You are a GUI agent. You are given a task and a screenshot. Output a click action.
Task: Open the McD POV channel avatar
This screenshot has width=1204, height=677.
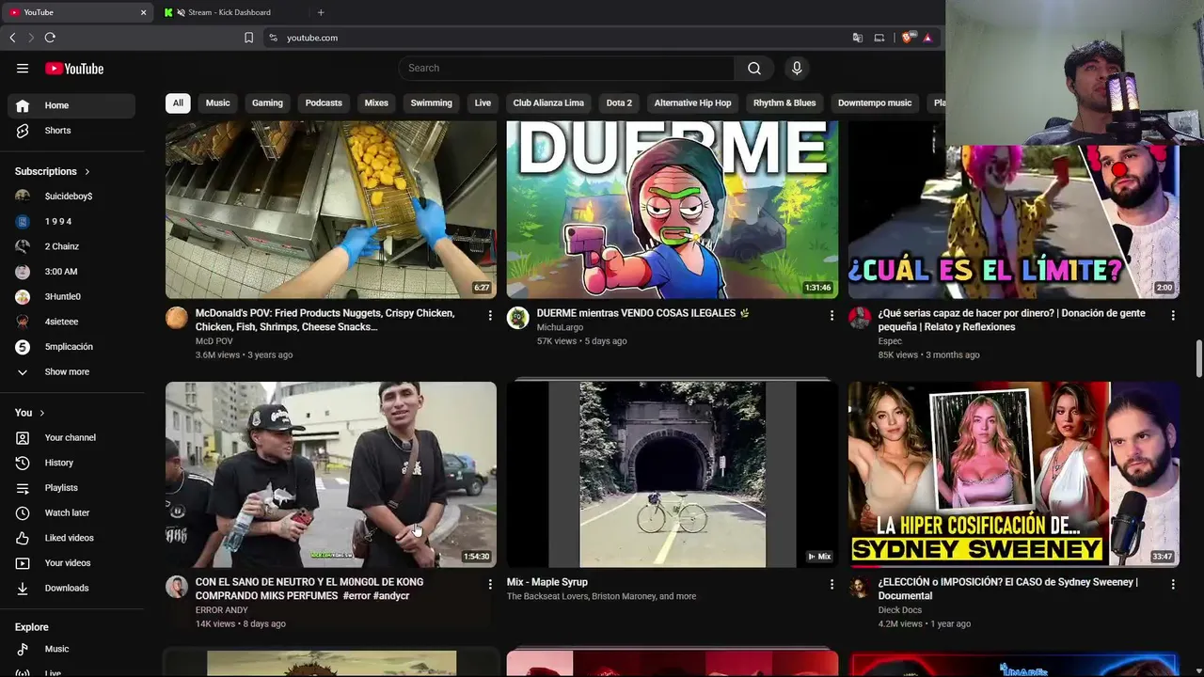click(177, 318)
